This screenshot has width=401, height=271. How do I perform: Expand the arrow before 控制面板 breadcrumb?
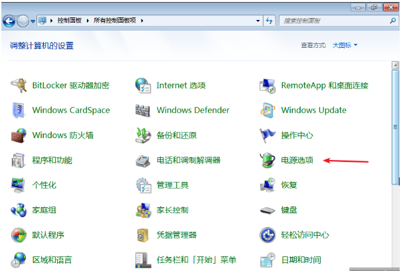(52, 21)
